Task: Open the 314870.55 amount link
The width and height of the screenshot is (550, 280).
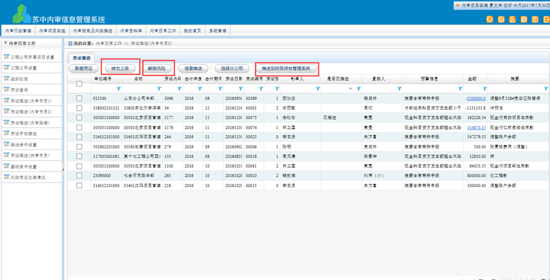Action: pyautogui.click(x=477, y=127)
